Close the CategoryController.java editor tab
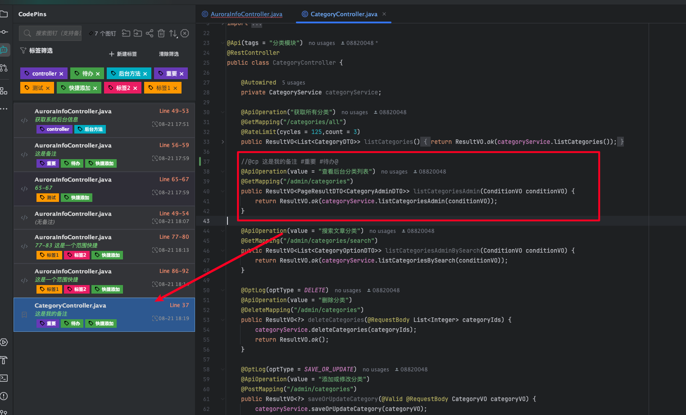Image resolution: width=686 pixels, height=415 pixels. (x=384, y=14)
